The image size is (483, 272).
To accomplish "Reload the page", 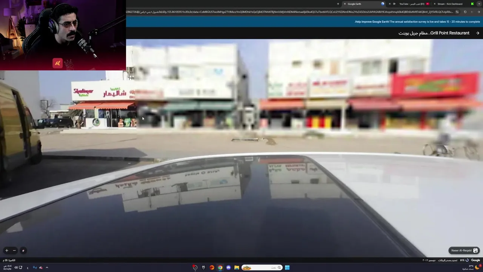I will [x=465, y=12].
